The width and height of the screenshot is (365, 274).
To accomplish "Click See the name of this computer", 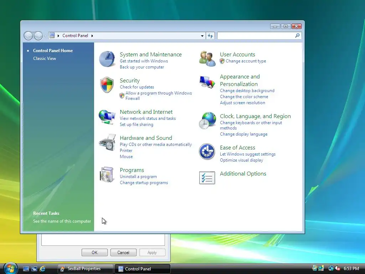I will pyautogui.click(x=62, y=221).
